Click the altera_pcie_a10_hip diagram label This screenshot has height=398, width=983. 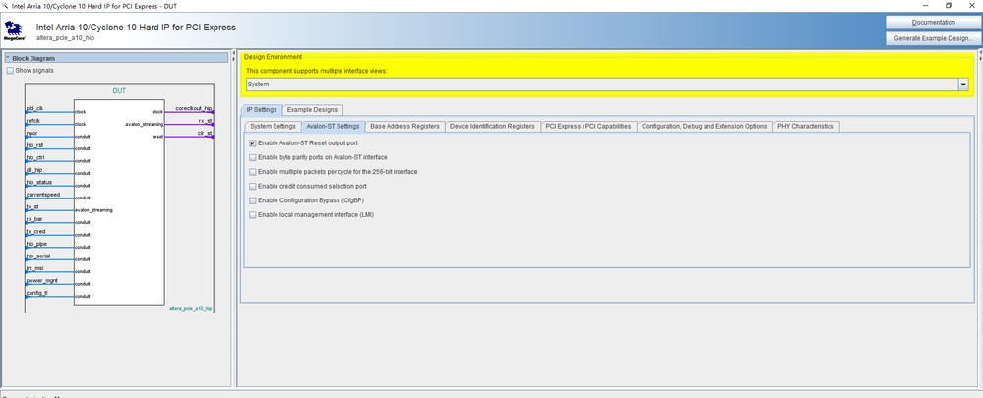click(191, 309)
